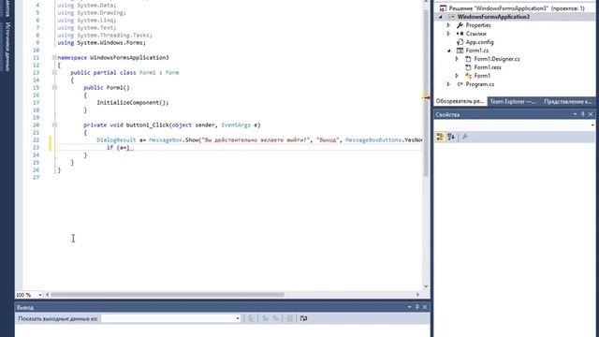Click 'button1_Click' method name on line 20

coord(148,125)
